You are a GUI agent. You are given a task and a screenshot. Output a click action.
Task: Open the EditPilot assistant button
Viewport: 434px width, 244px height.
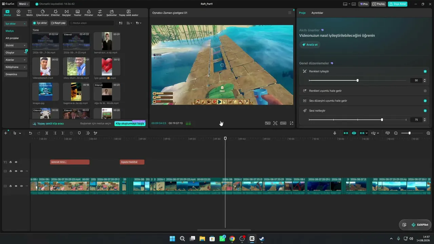[420, 225]
